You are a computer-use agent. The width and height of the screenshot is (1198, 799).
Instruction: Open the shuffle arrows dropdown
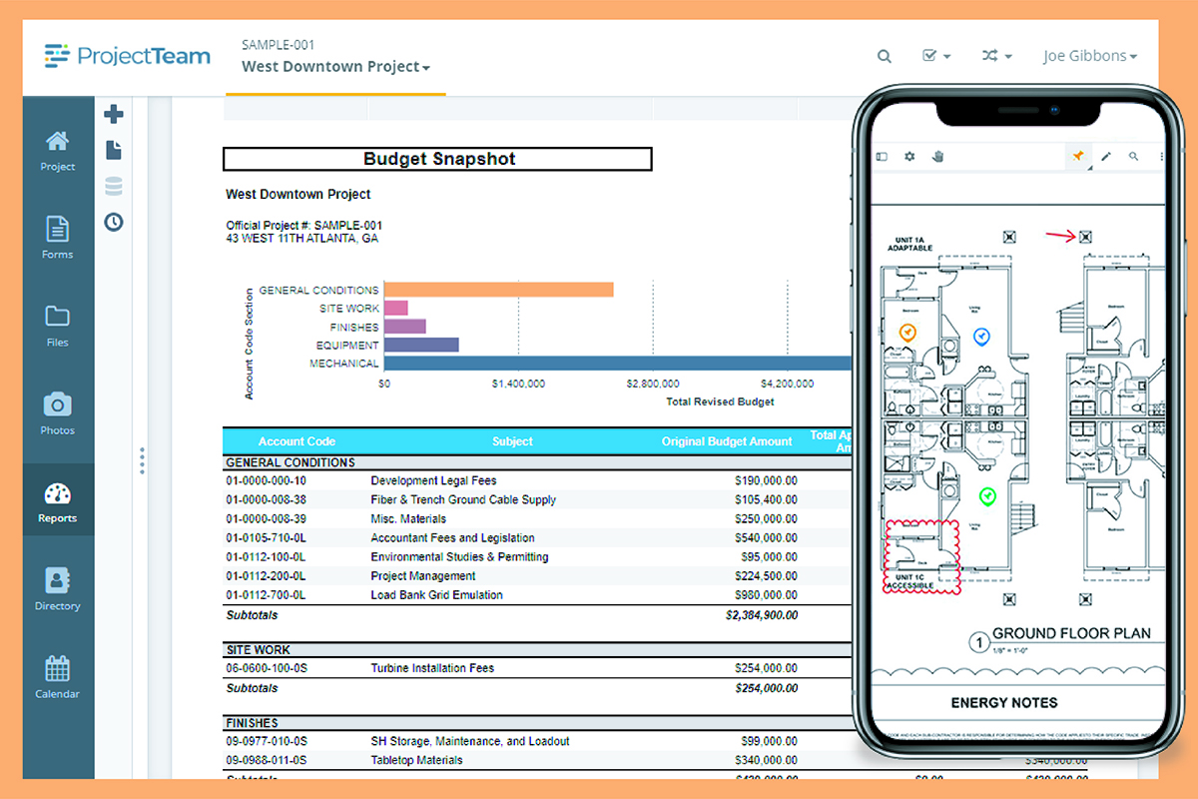tap(997, 56)
